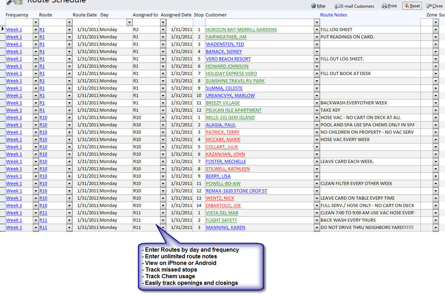This screenshot has height=296, width=445.
Task: Select the TAKE KEY route note
Action: click(330, 110)
